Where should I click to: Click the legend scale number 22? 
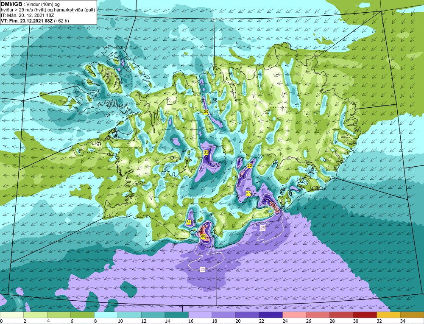[x=262, y=321]
